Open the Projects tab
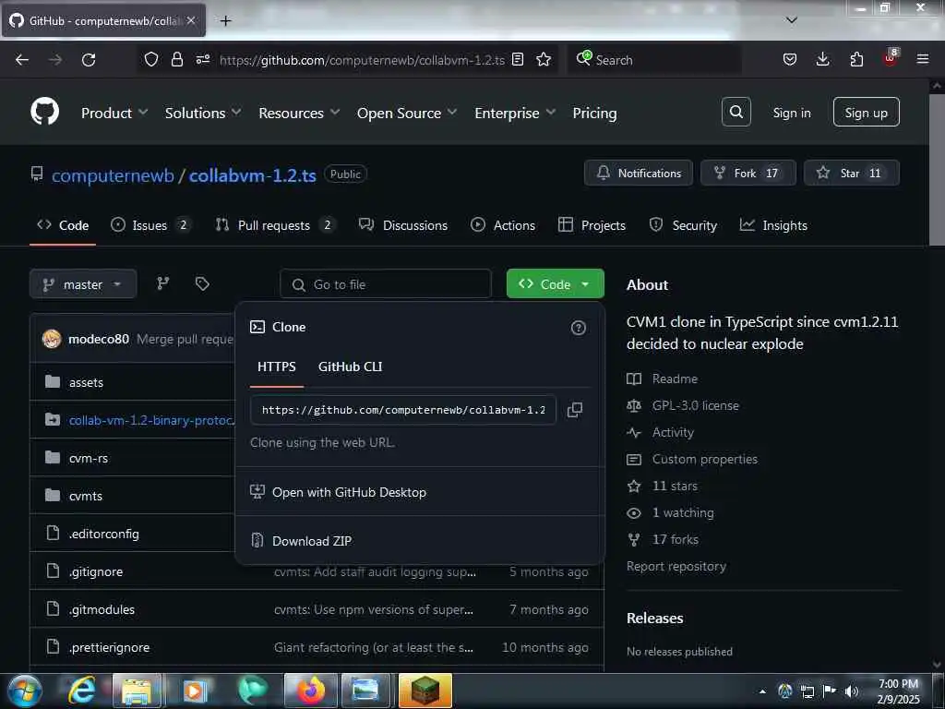The image size is (945, 709). pos(592,225)
